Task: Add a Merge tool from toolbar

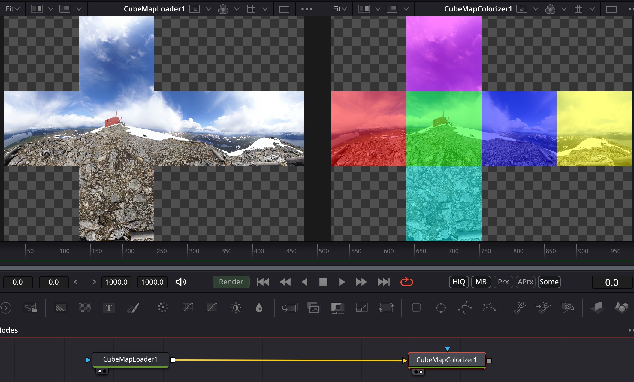Action: pos(290,308)
